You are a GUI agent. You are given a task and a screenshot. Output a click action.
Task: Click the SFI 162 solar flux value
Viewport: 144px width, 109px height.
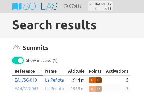pyautogui.click(x=95, y=4)
